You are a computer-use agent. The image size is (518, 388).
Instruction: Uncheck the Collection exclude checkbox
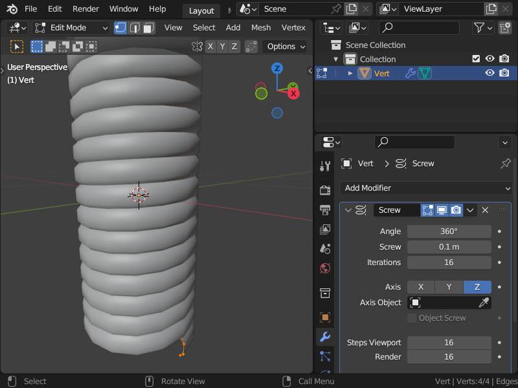(476, 59)
